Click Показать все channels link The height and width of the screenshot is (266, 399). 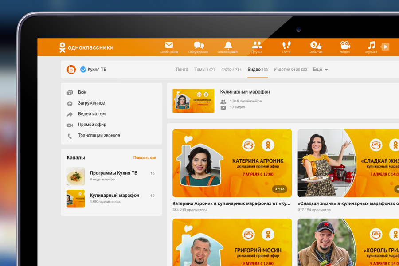[x=145, y=158]
